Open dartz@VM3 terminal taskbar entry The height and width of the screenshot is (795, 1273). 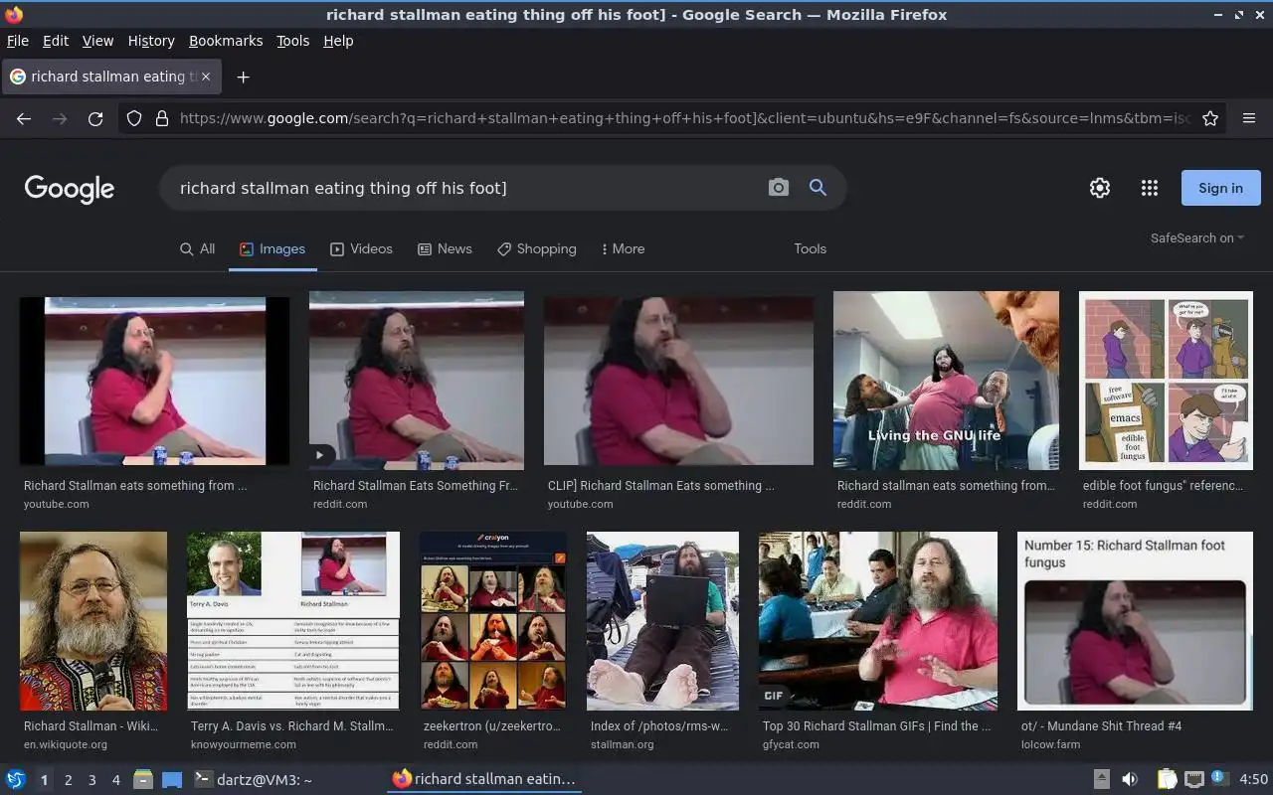point(253,780)
